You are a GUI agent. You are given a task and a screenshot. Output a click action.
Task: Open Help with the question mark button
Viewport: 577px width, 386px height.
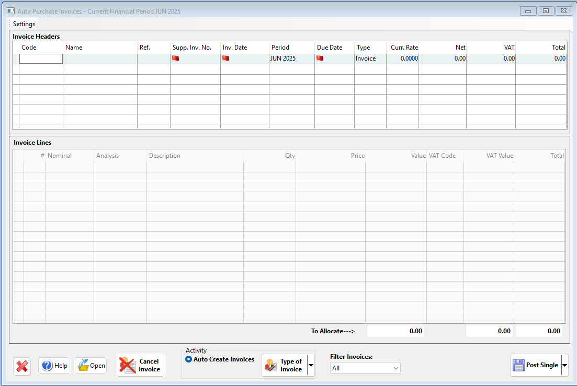(x=54, y=366)
